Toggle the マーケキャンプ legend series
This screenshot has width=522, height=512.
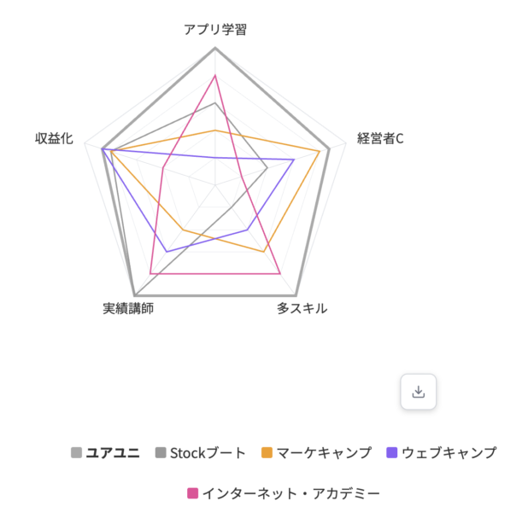[316, 453]
